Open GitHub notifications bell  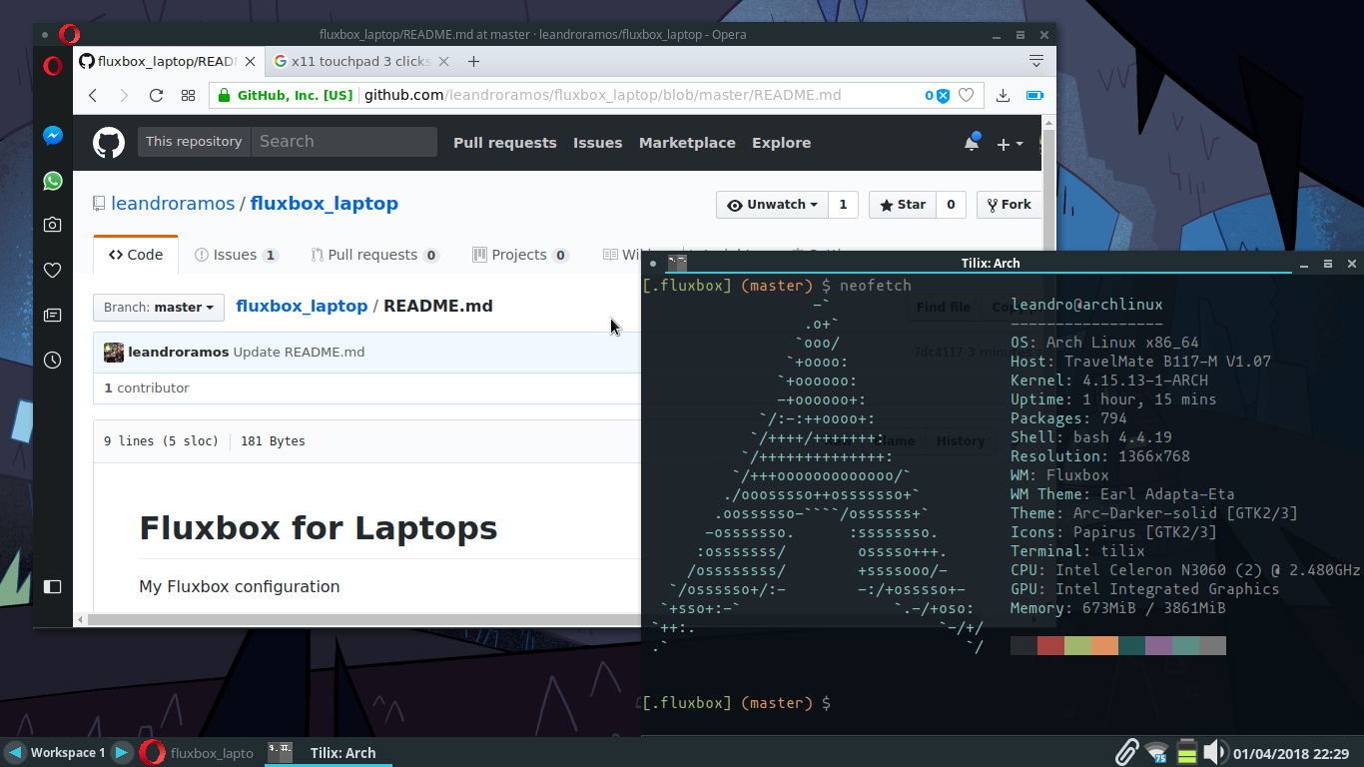click(x=972, y=142)
